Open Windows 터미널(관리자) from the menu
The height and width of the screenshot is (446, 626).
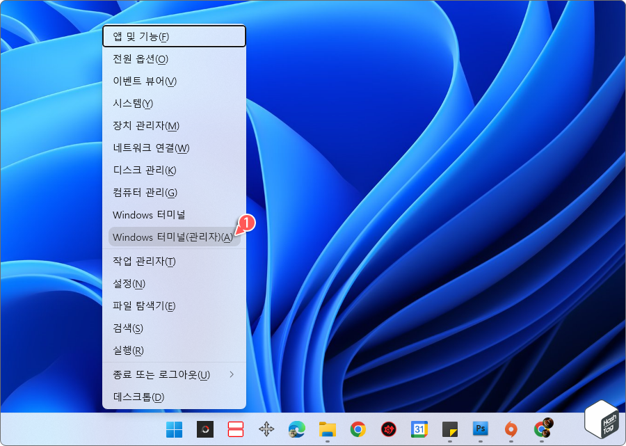[172, 237]
